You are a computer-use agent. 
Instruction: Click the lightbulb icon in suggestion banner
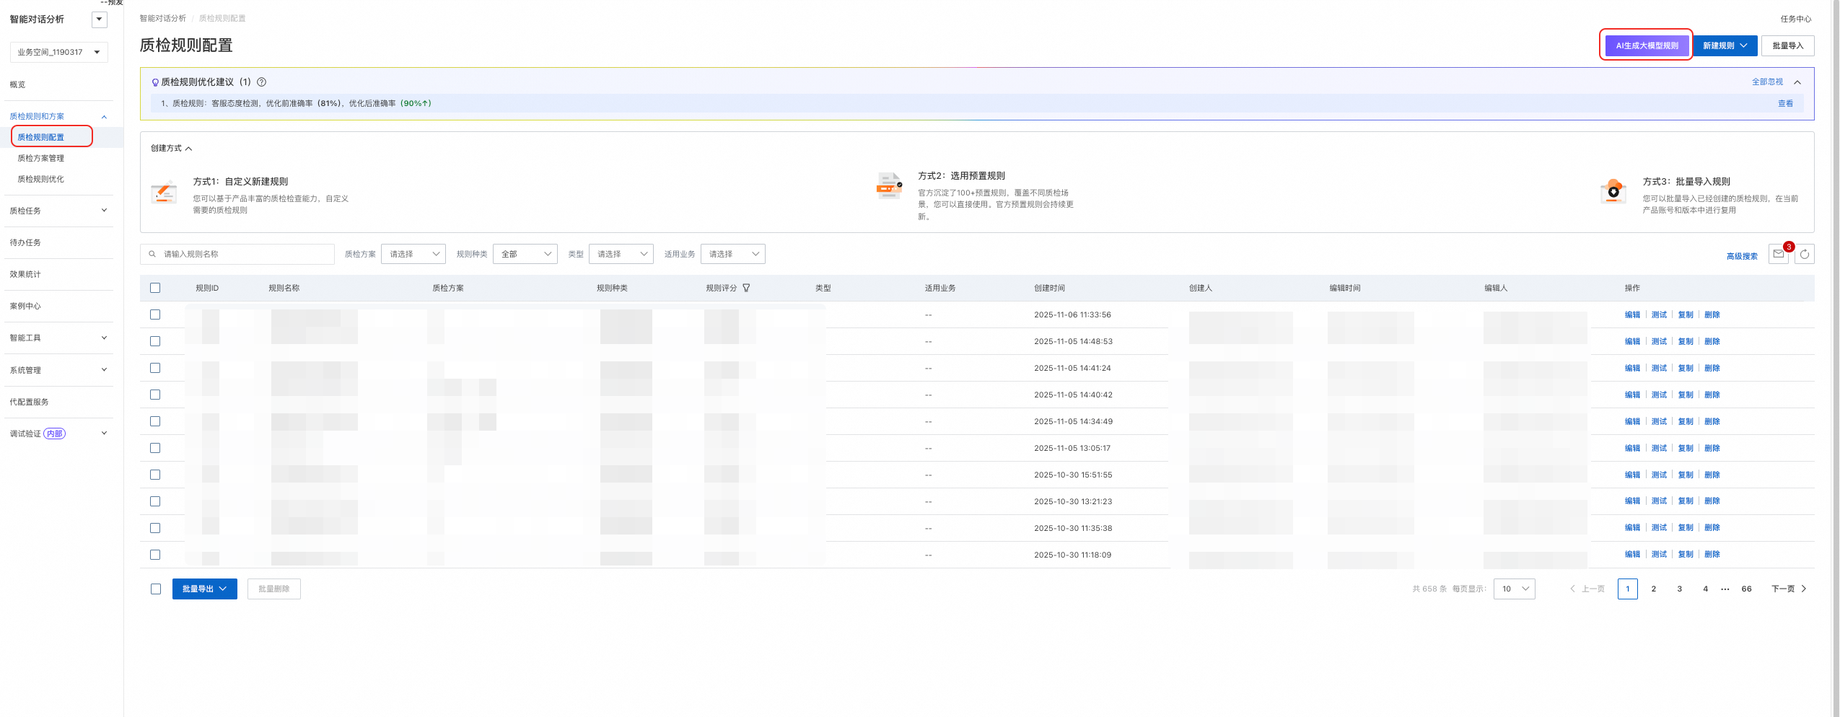(x=155, y=82)
